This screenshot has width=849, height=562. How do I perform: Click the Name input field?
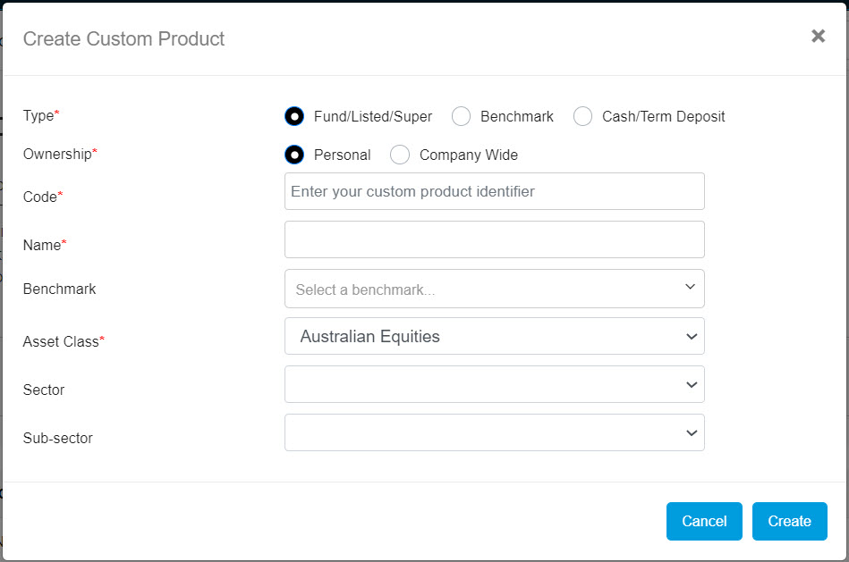(494, 239)
